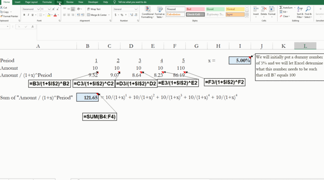Select the cell showing 121.65

pyautogui.click(x=87, y=97)
